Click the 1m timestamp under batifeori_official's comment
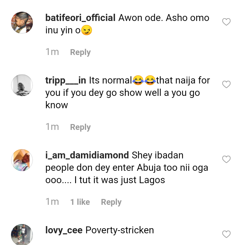 (x=52, y=52)
